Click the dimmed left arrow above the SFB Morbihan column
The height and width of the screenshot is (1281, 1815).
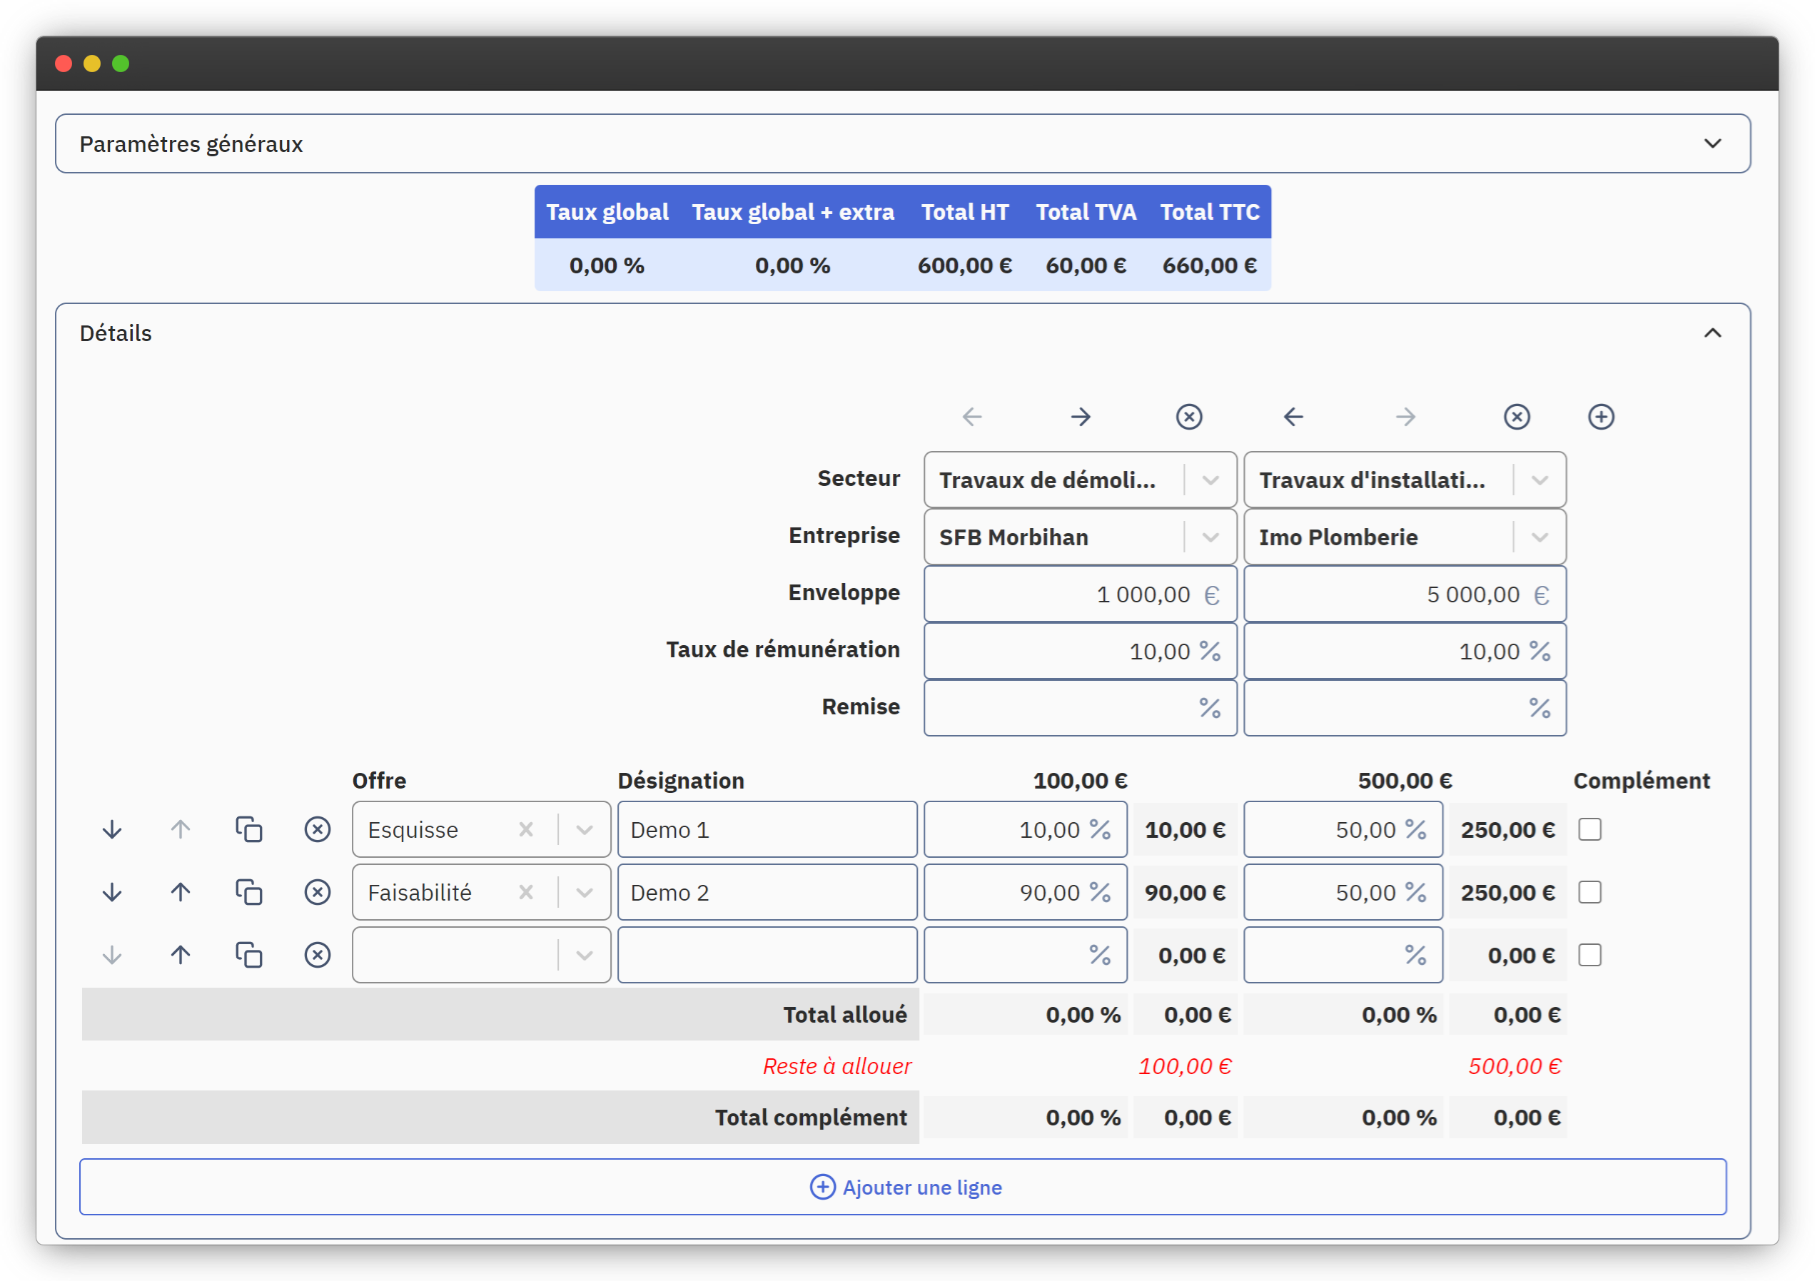click(x=971, y=417)
